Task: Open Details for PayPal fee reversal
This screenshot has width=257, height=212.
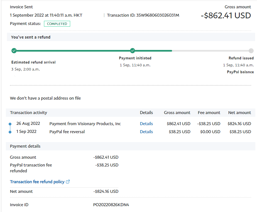Action: click(146, 132)
